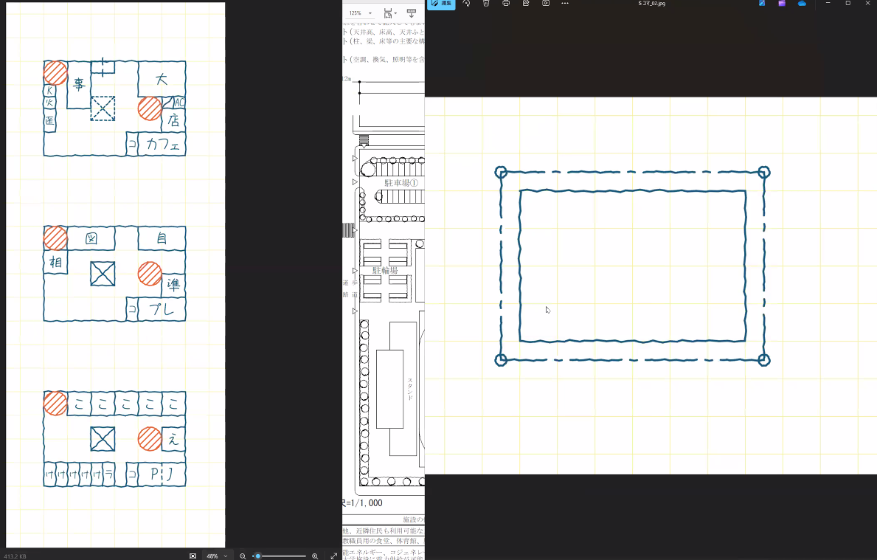
Task: Click the プレ room in middle floor plan
Action: 162,309
